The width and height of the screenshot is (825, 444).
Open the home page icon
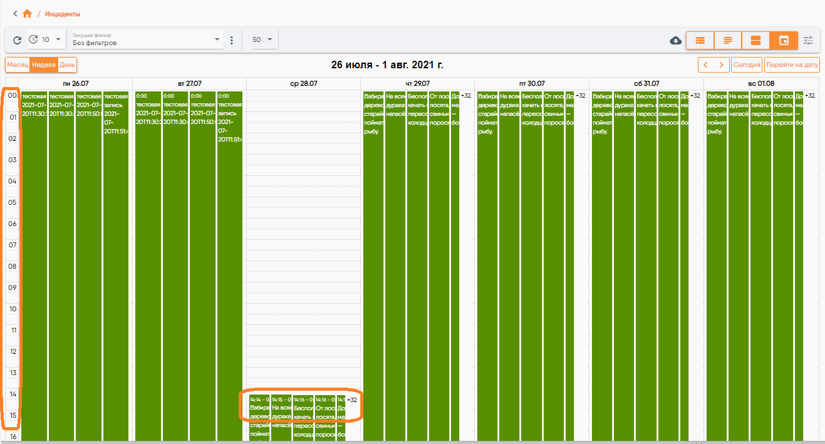coord(27,13)
